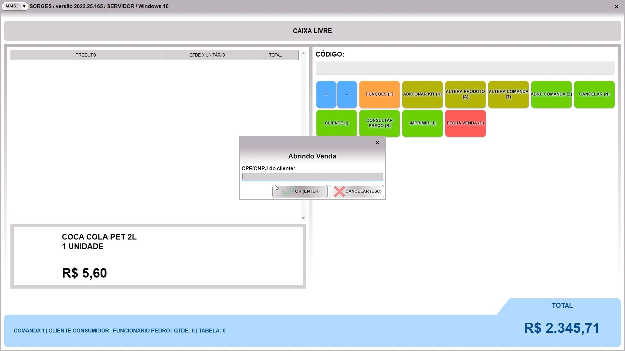Open CLIENTE (I) button
Image resolution: width=625 pixels, height=351 pixels.
pyautogui.click(x=336, y=123)
